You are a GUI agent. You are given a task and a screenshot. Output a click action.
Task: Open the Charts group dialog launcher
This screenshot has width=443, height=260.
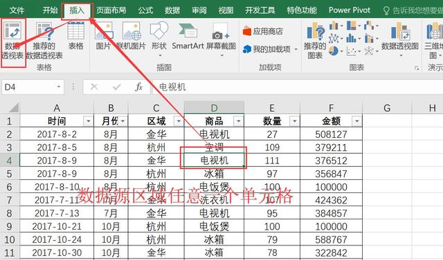click(417, 68)
